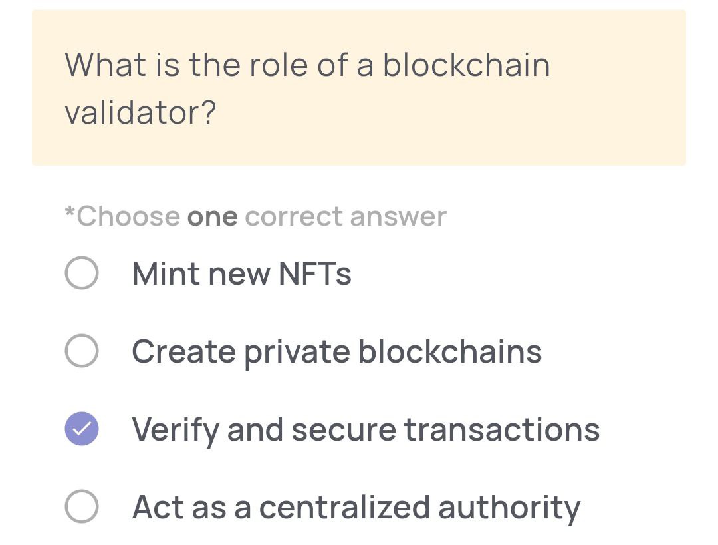The width and height of the screenshot is (718, 545).
Task: Click the text 'Act as a centralized authority'
Action: 356,508
